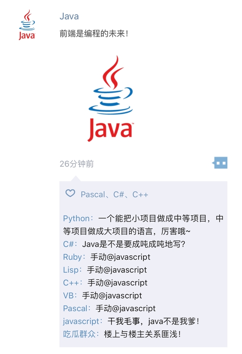The height and width of the screenshot is (354, 242).
Task: Tap the C# commenter name
Action: (69, 244)
